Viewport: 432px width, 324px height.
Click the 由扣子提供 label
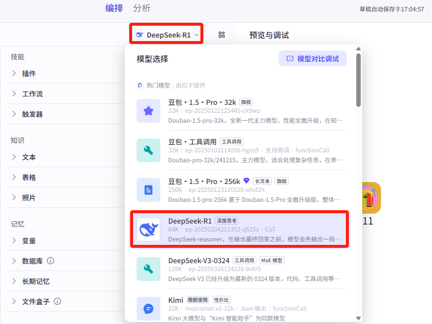point(191,86)
